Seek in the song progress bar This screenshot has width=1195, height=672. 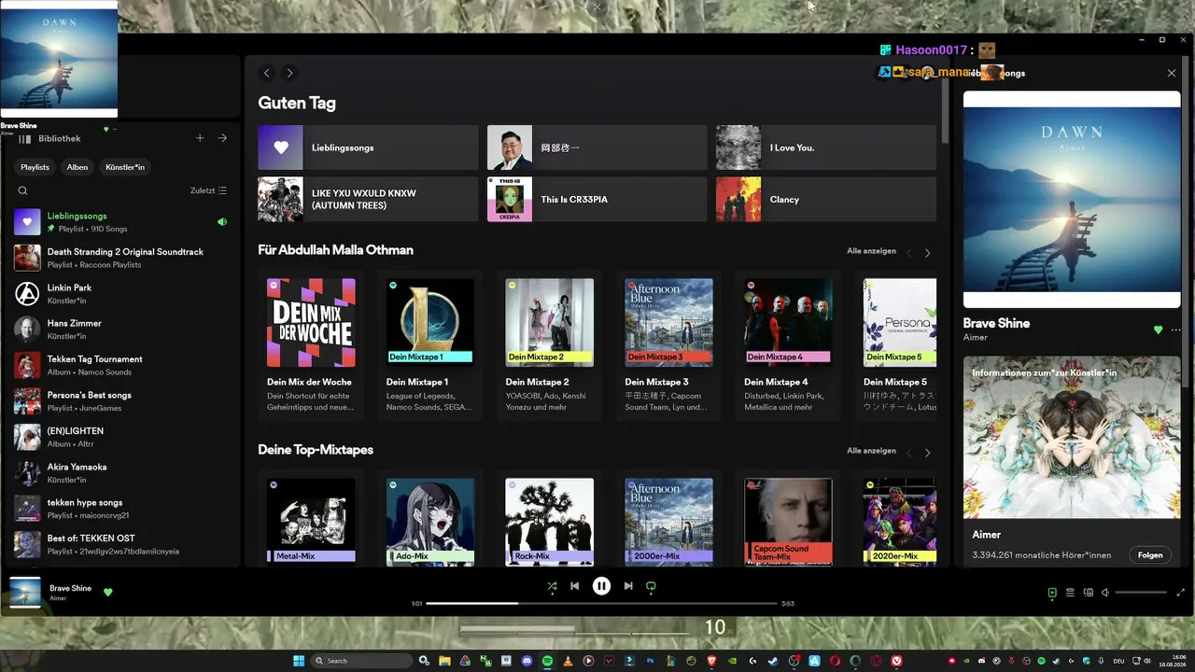601,604
